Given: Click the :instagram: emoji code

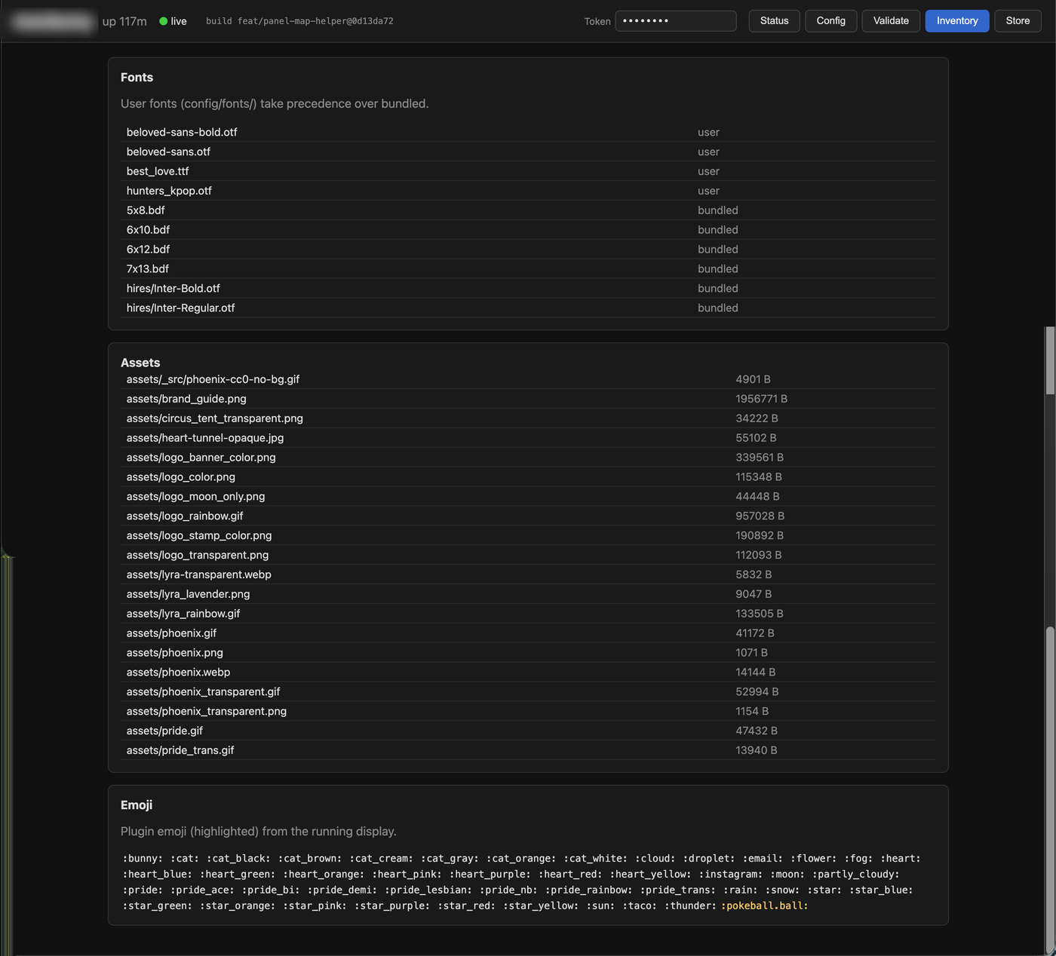Looking at the screenshot, I should pyautogui.click(x=731, y=875).
